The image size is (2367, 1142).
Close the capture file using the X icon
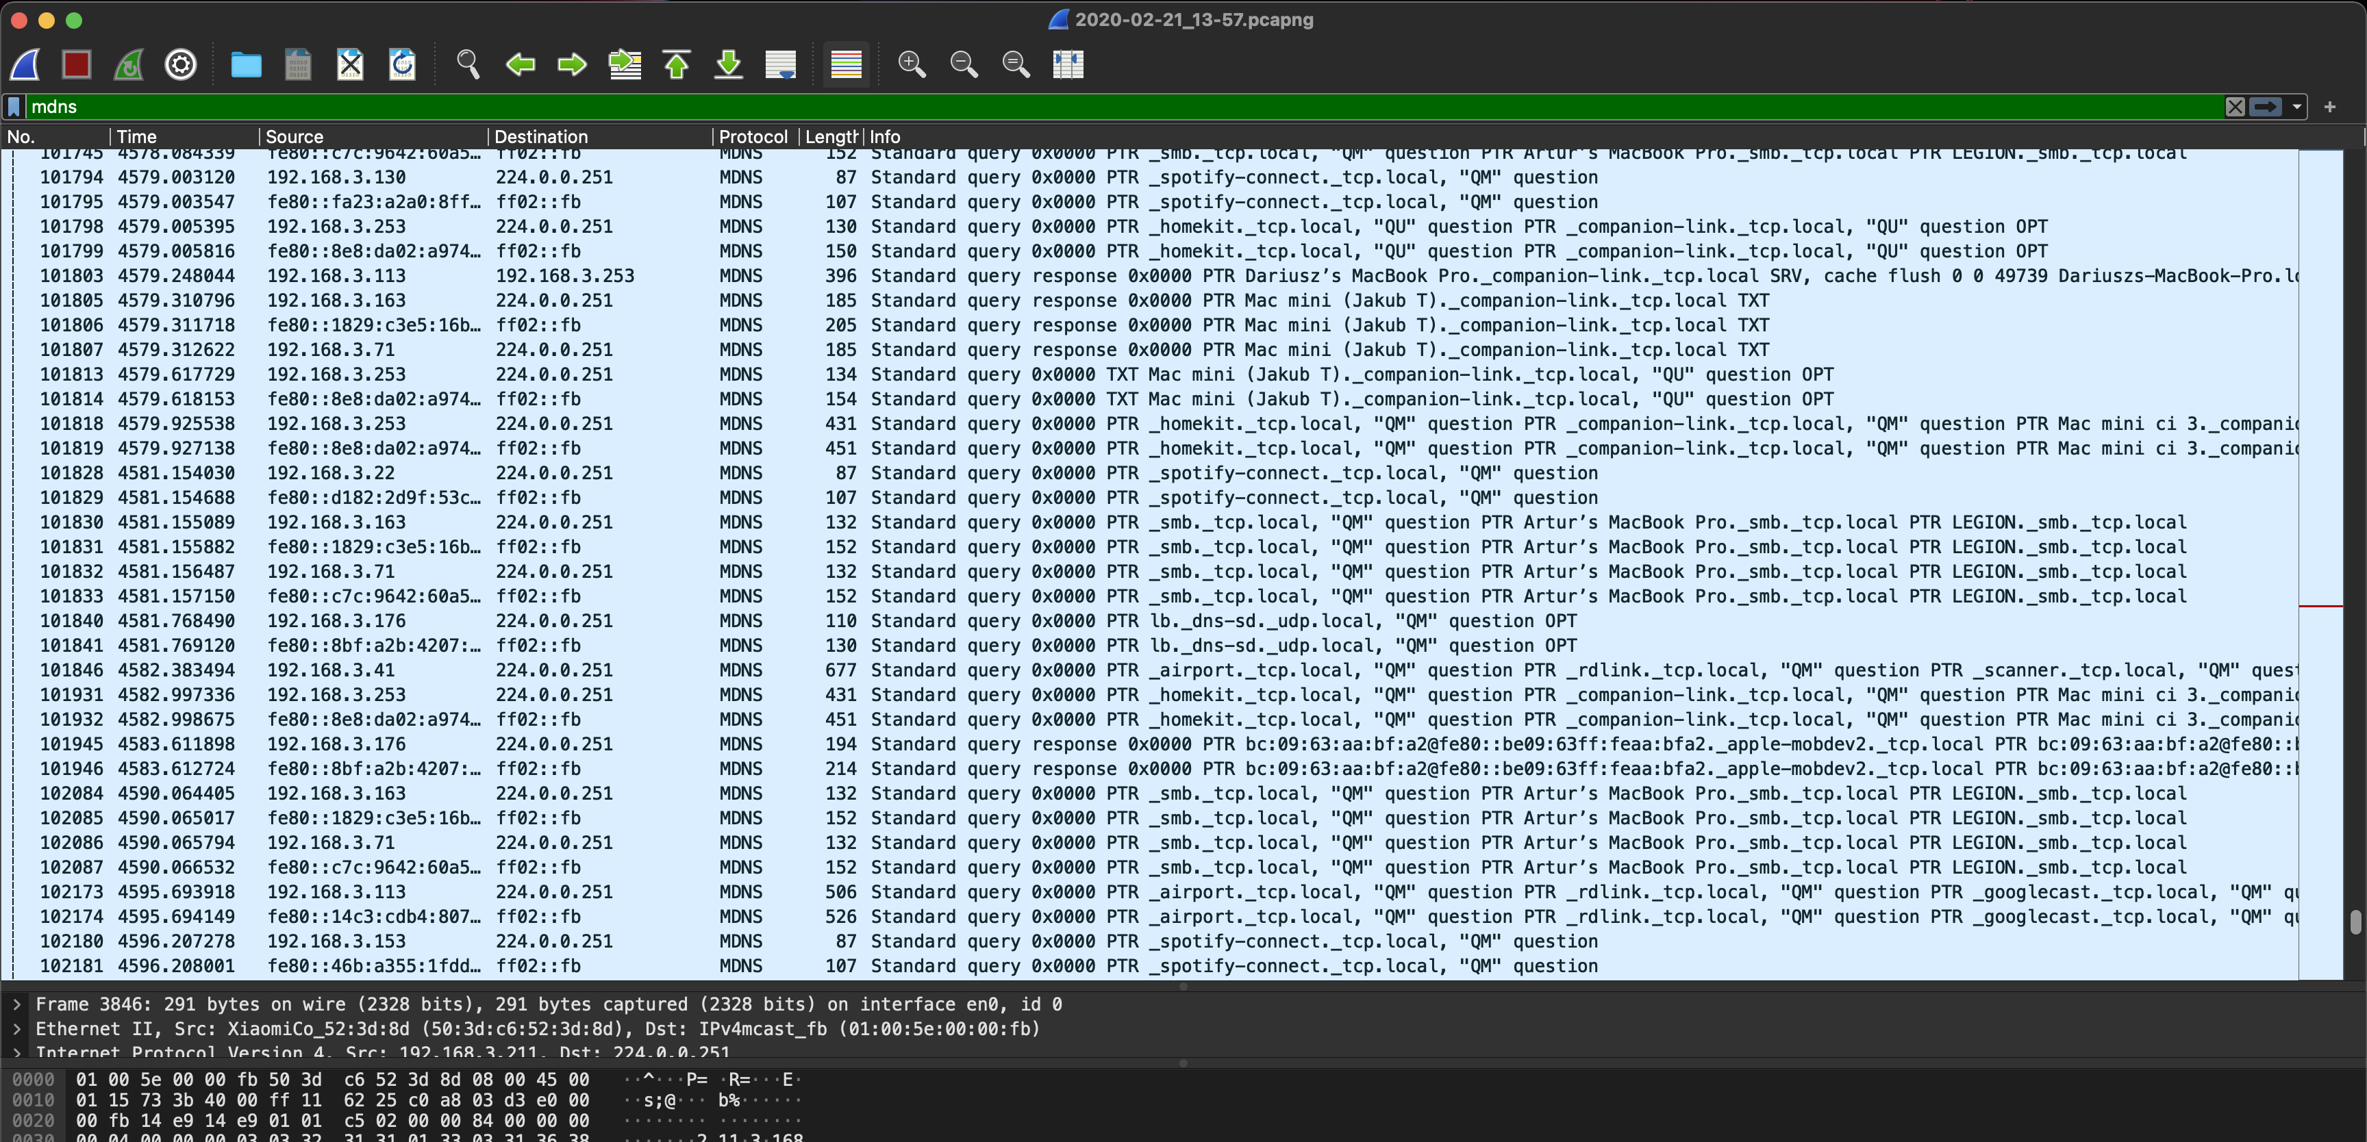(x=350, y=64)
